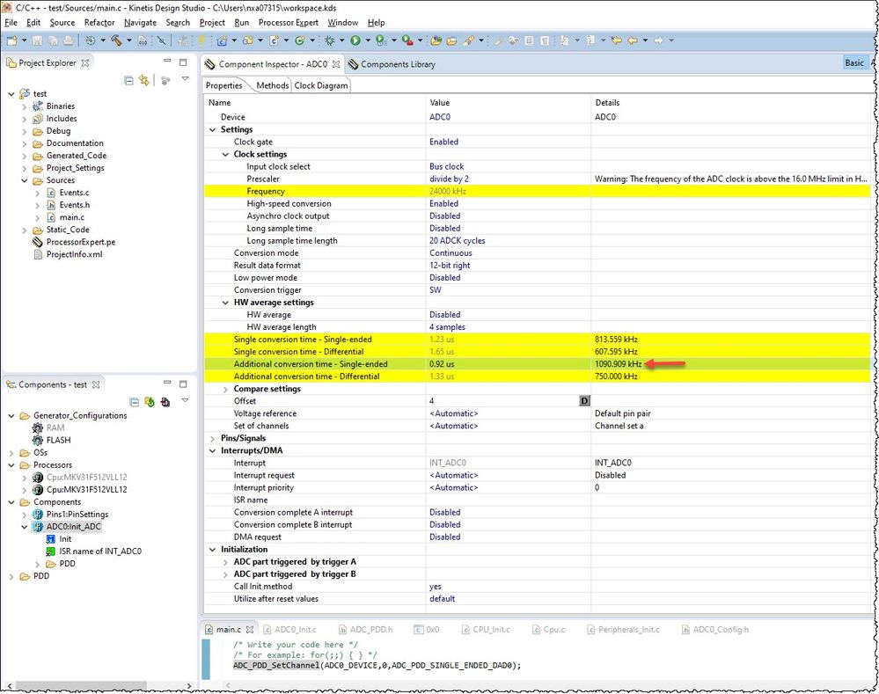Collapse HW average settings group
This screenshot has width=879, height=694.
point(225,303)
